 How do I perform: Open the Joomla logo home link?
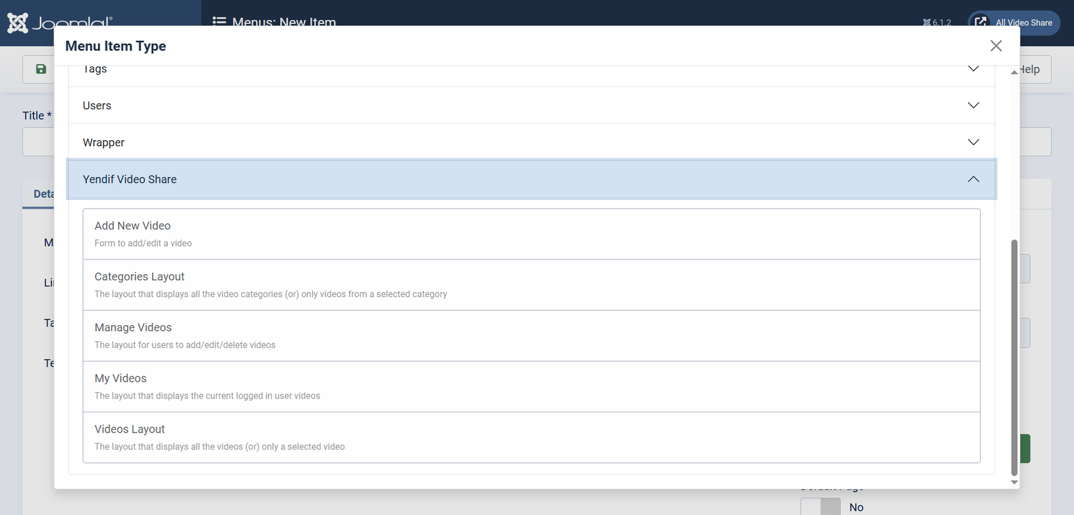(59, 23)
